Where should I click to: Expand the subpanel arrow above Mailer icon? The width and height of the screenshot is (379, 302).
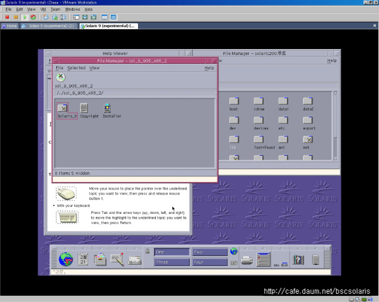(x=134, y=248)
